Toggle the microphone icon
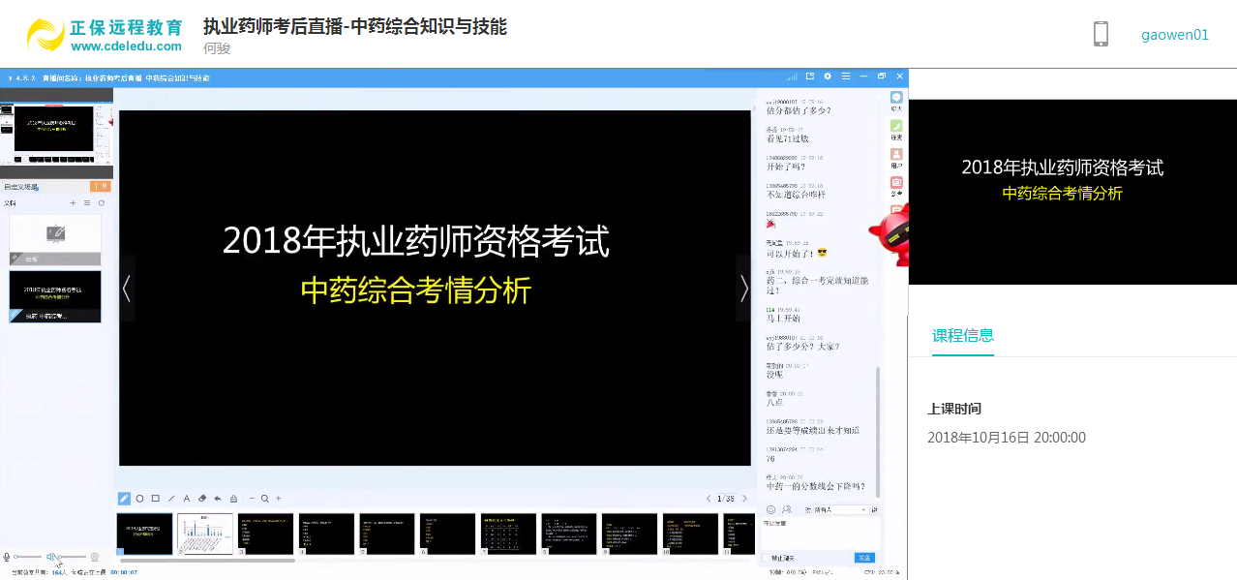This screenshot has width=1237, height=580. 7,557
